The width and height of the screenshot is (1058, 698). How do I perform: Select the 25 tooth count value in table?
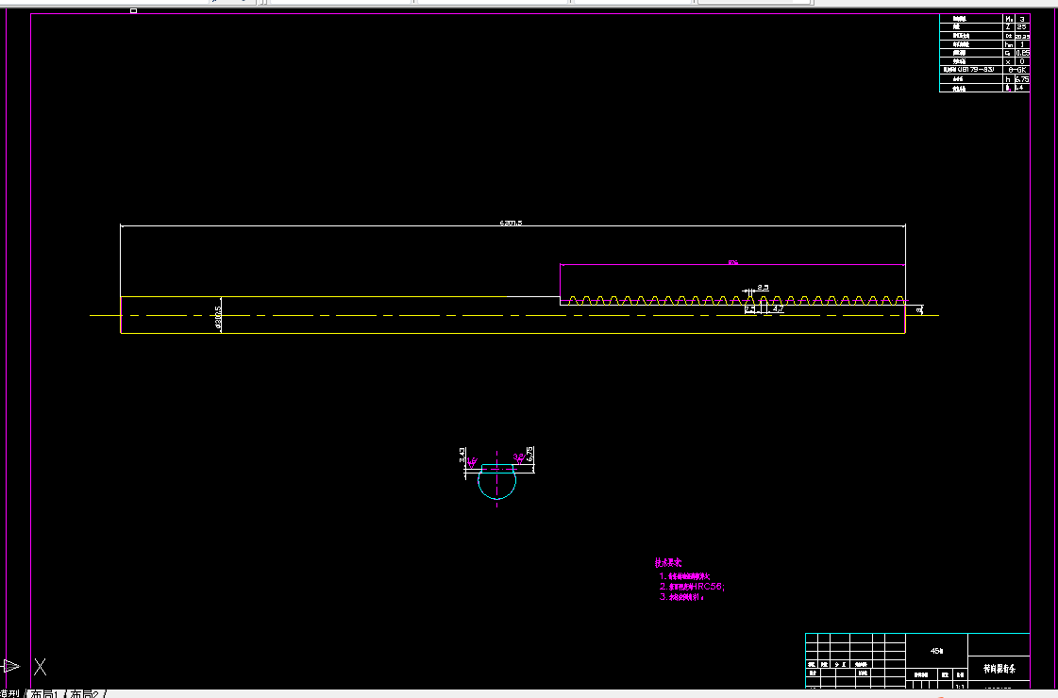[1021, 27]
